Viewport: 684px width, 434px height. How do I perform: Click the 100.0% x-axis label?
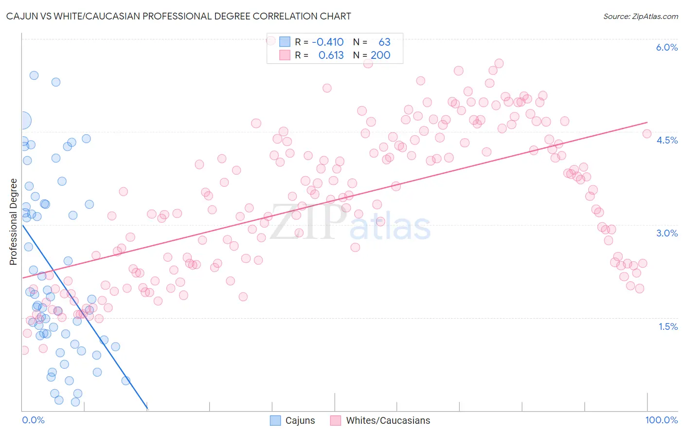[662, 420]
